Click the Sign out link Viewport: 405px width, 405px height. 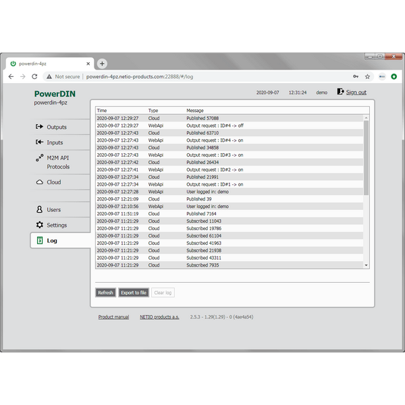click(356, 92)
